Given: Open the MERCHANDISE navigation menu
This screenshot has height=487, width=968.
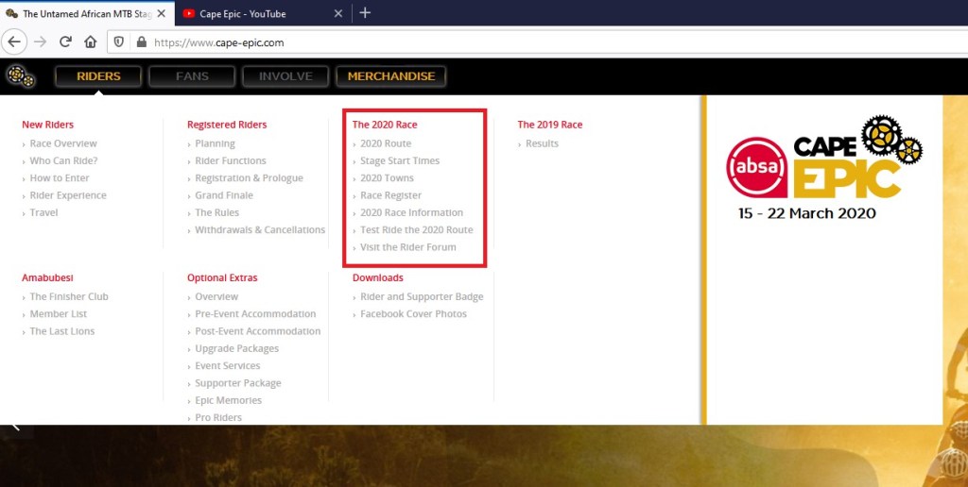Looking at the screenshot, I should click(x=391, y=76).
